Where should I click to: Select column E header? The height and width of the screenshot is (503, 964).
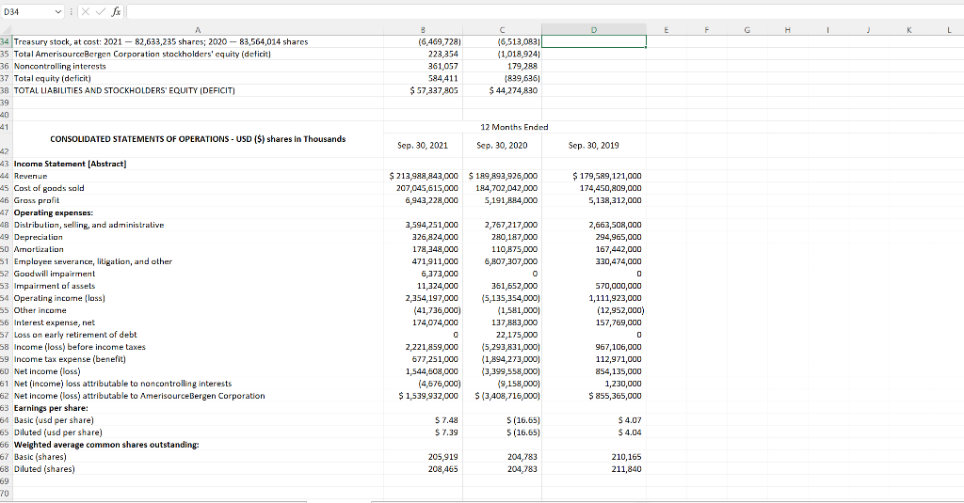[x=667, y=29]
